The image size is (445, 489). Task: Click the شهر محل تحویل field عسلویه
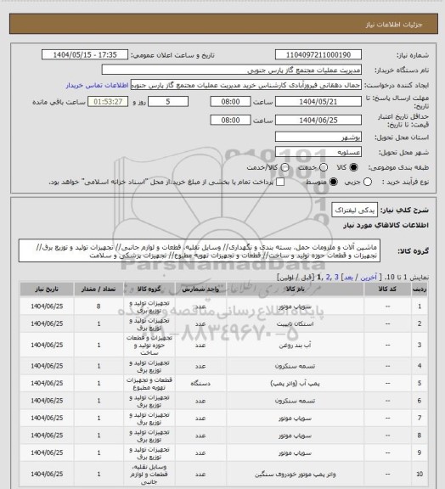pyautogui.click(x=318, y=152)
